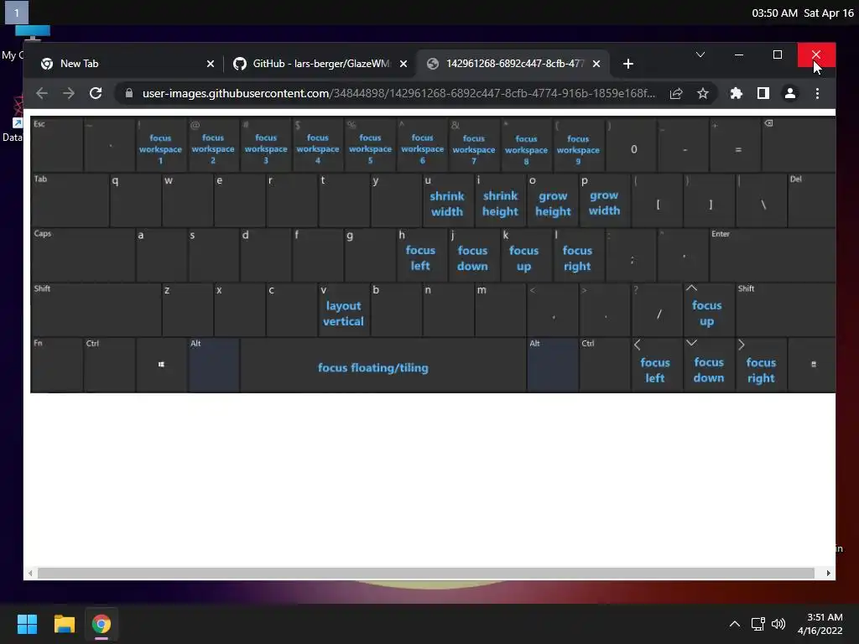Open Chrome three-dot menu
859x644 pixels.
click(817, 94)
